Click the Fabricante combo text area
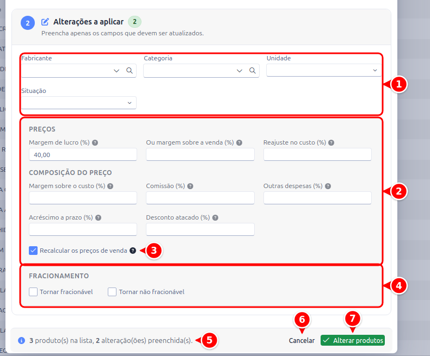The height and width of the screenshot is (356, 430). 66,71
